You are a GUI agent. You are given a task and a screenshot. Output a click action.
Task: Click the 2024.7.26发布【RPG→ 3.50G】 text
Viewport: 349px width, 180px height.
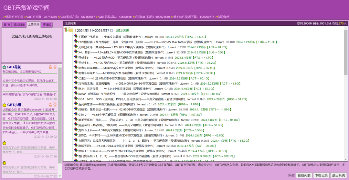pyautogui.click(x=186, y=37)
